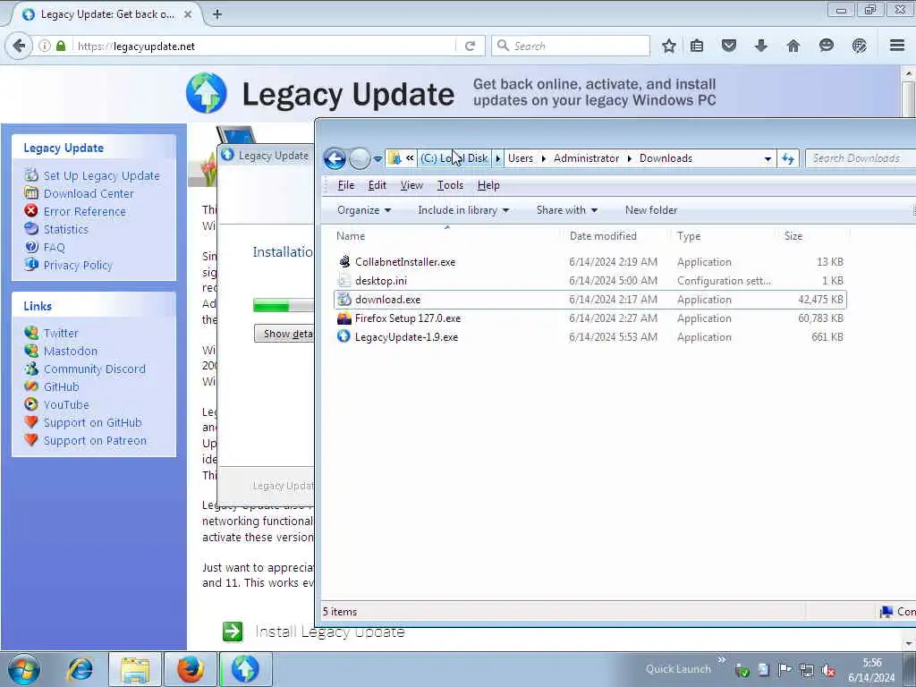Click the installation progress bar
916x687 pixels.
(284, 305)
